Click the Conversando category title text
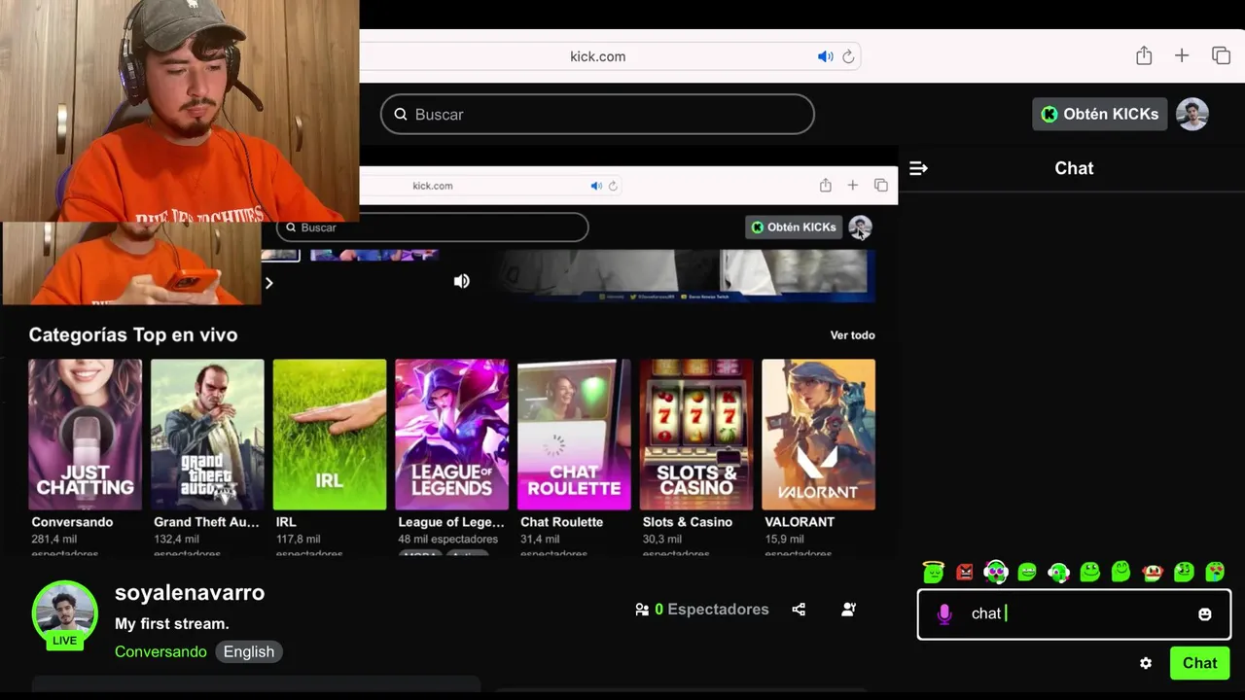1245x700 pixels. click(x=72, y=522)
